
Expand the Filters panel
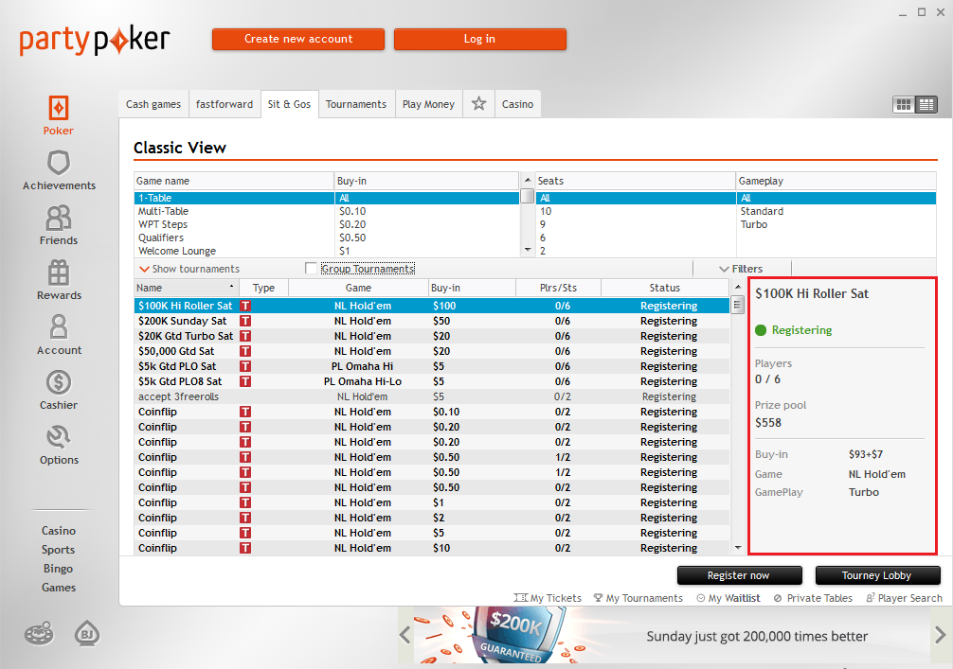pos(741,269)
